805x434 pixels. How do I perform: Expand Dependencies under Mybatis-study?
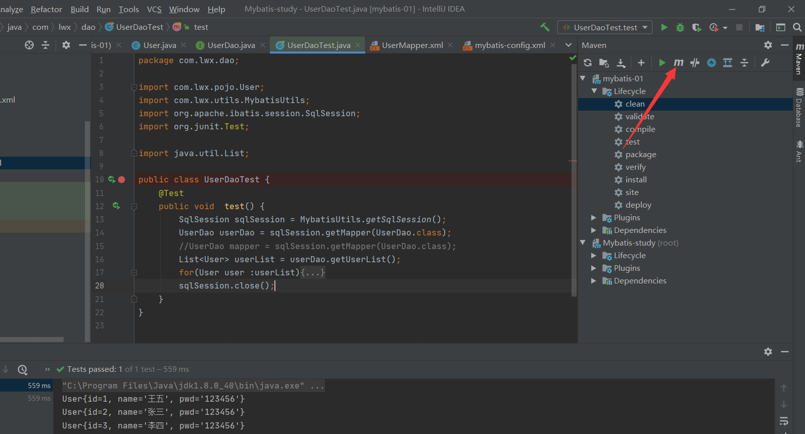[594, 280]
